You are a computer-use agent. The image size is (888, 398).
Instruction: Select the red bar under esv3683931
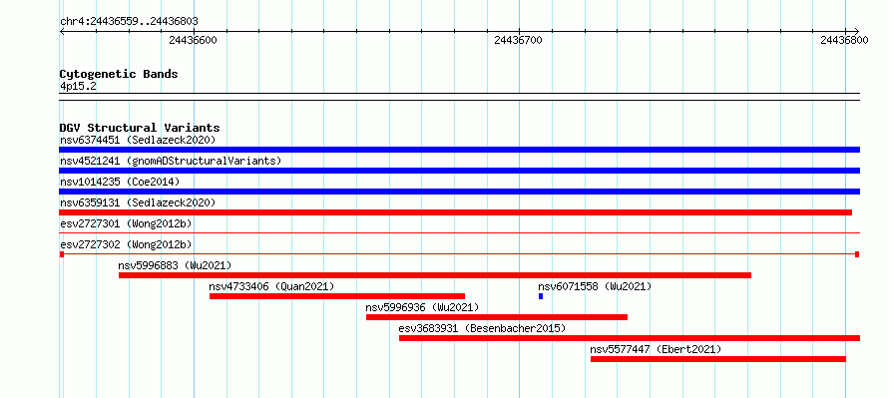[x=630, y=338]
